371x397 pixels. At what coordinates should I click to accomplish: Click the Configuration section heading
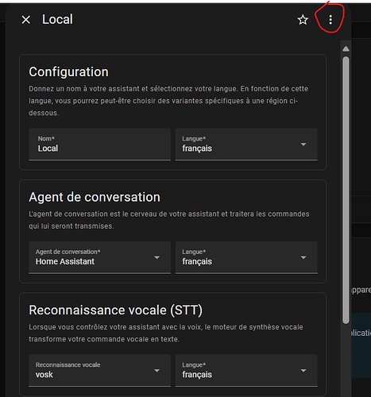tap(68, 72)
